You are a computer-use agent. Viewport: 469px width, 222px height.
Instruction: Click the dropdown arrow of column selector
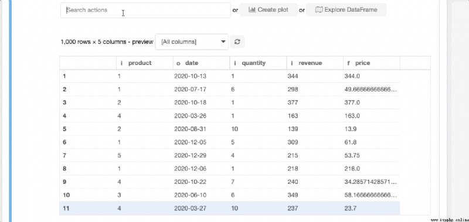coord(223,42)
